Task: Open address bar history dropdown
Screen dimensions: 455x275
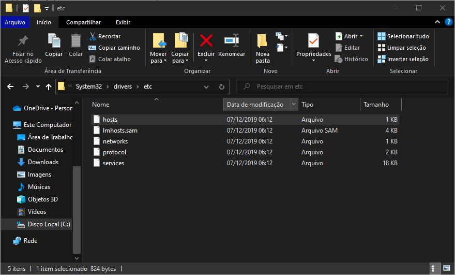Action: coord(206,86)
